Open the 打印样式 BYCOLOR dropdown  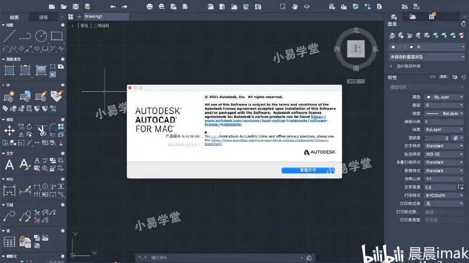(x=444, y=196)
